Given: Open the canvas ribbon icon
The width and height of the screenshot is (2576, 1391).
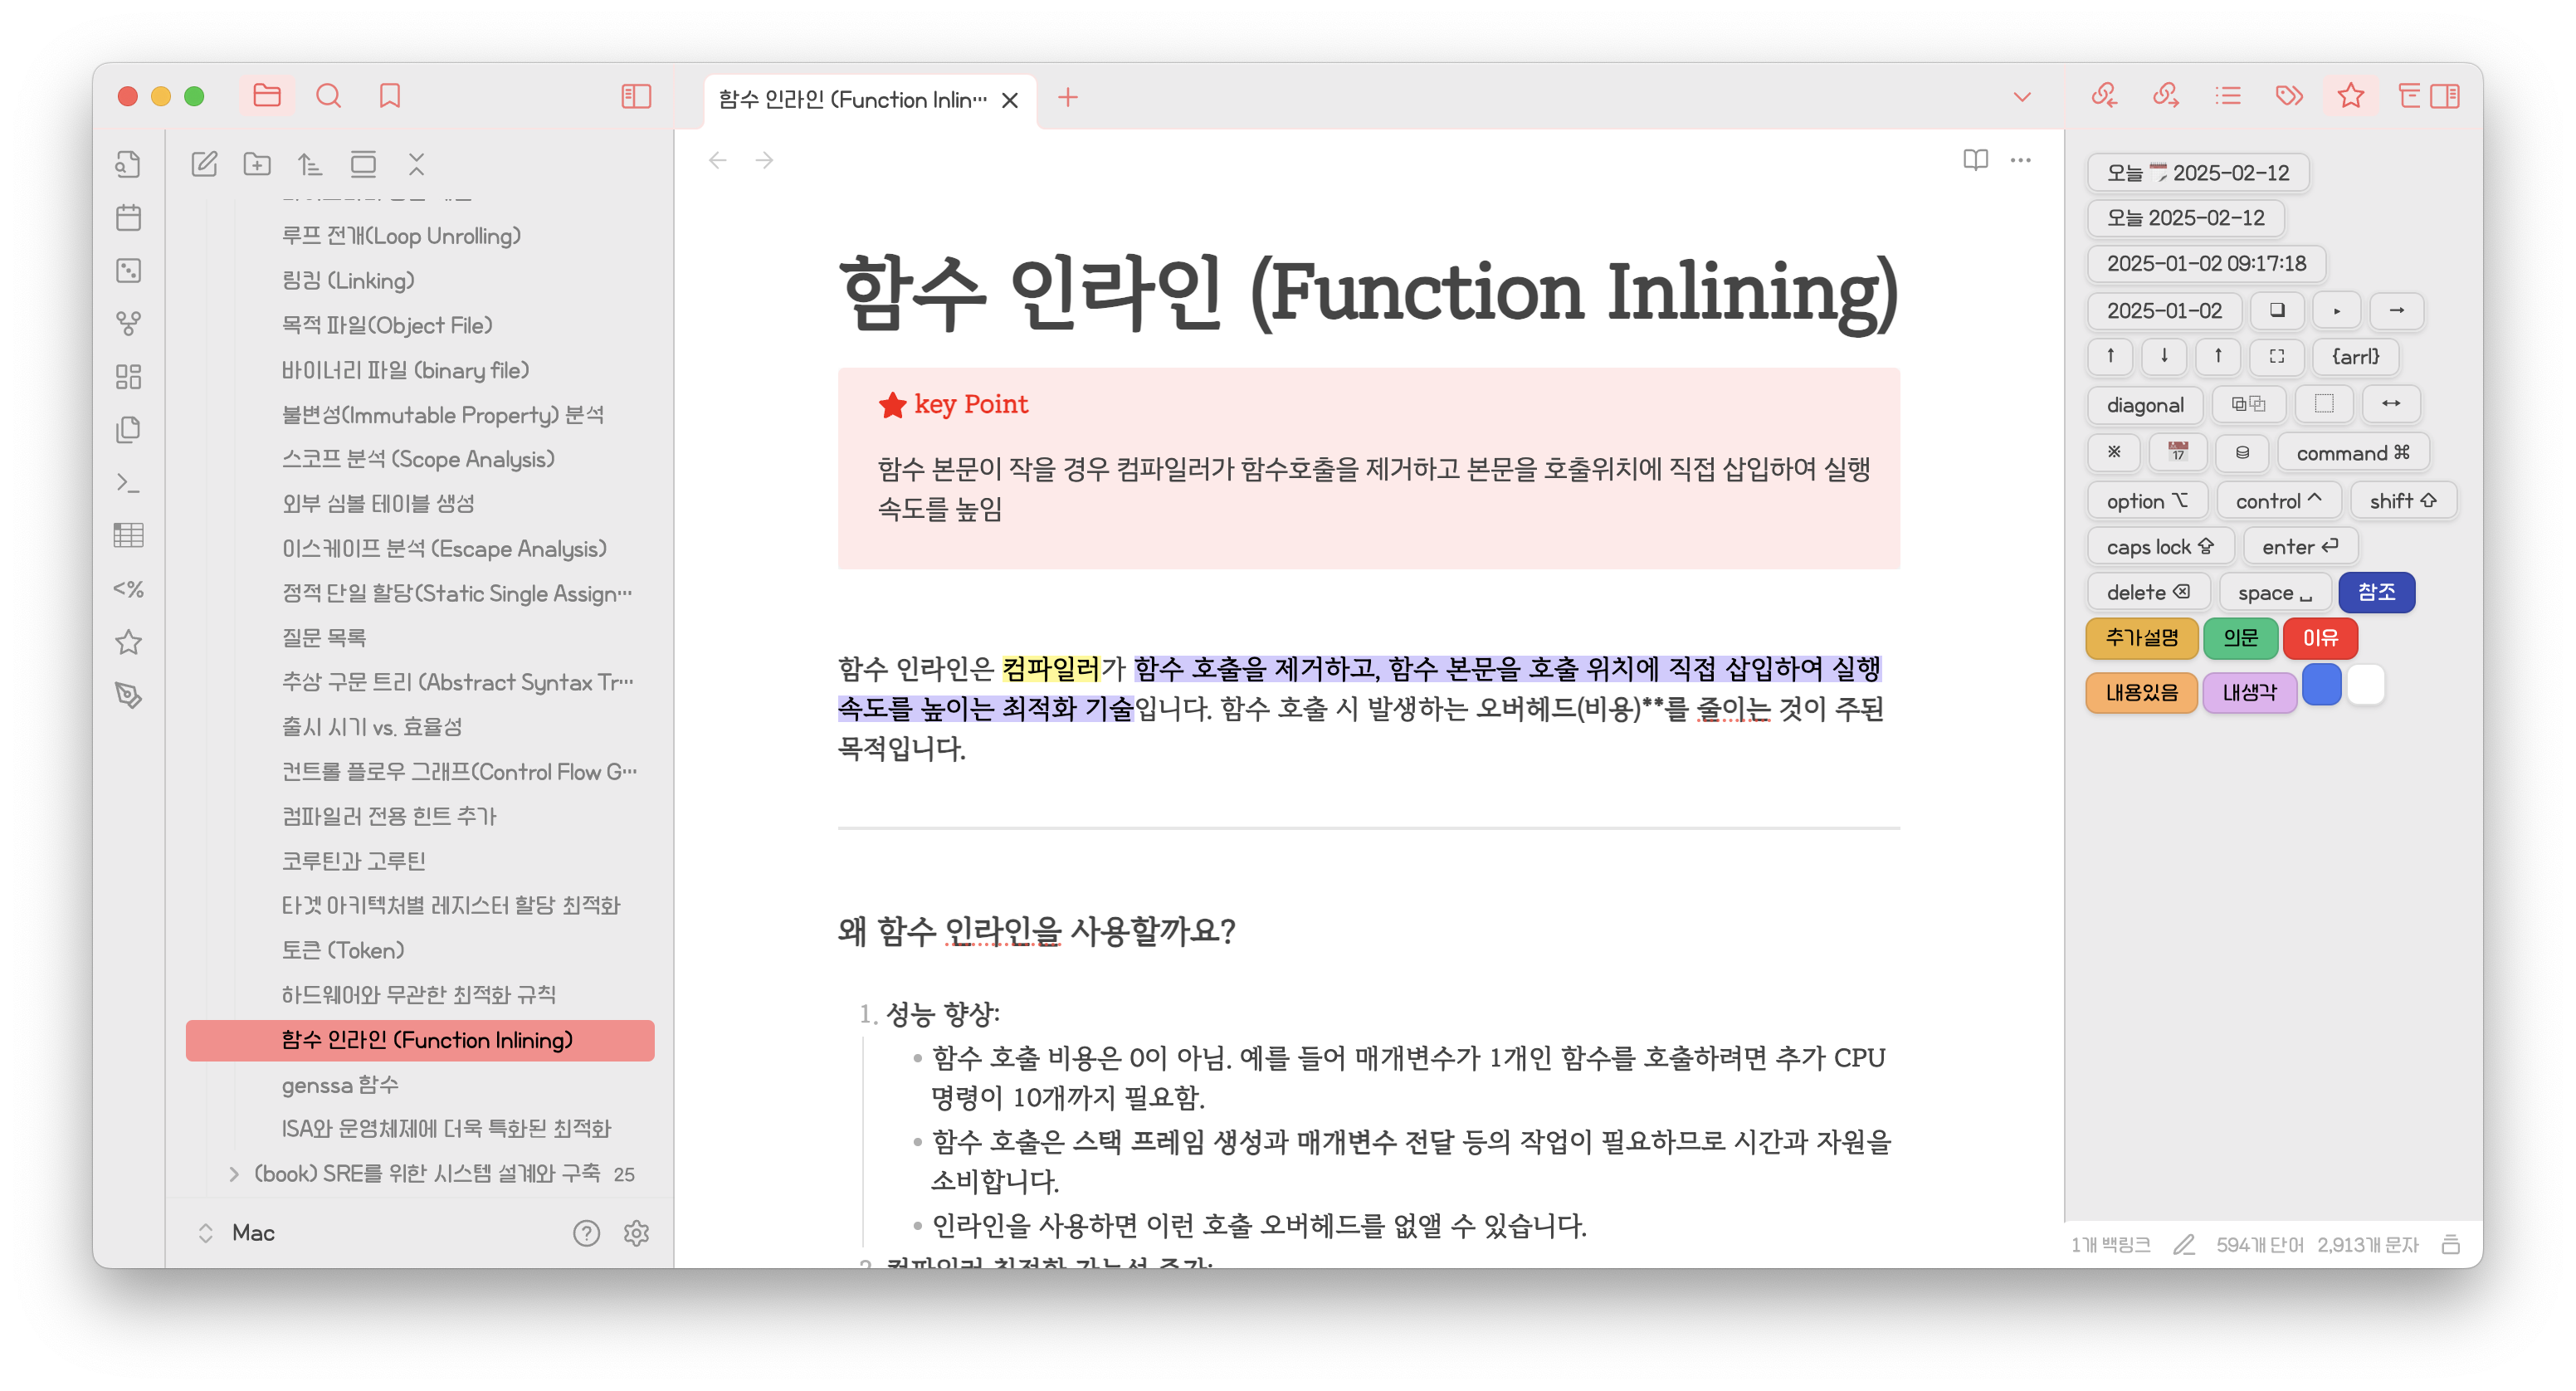Looking at the screenshot, I should [x=128, y=270].
